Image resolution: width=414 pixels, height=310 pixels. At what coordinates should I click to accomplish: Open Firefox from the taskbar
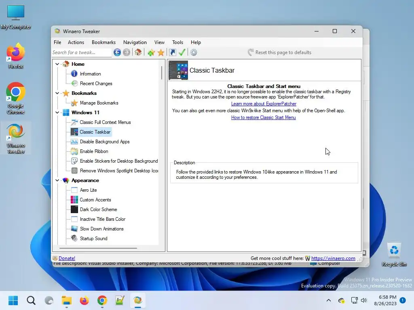point(84,300)
